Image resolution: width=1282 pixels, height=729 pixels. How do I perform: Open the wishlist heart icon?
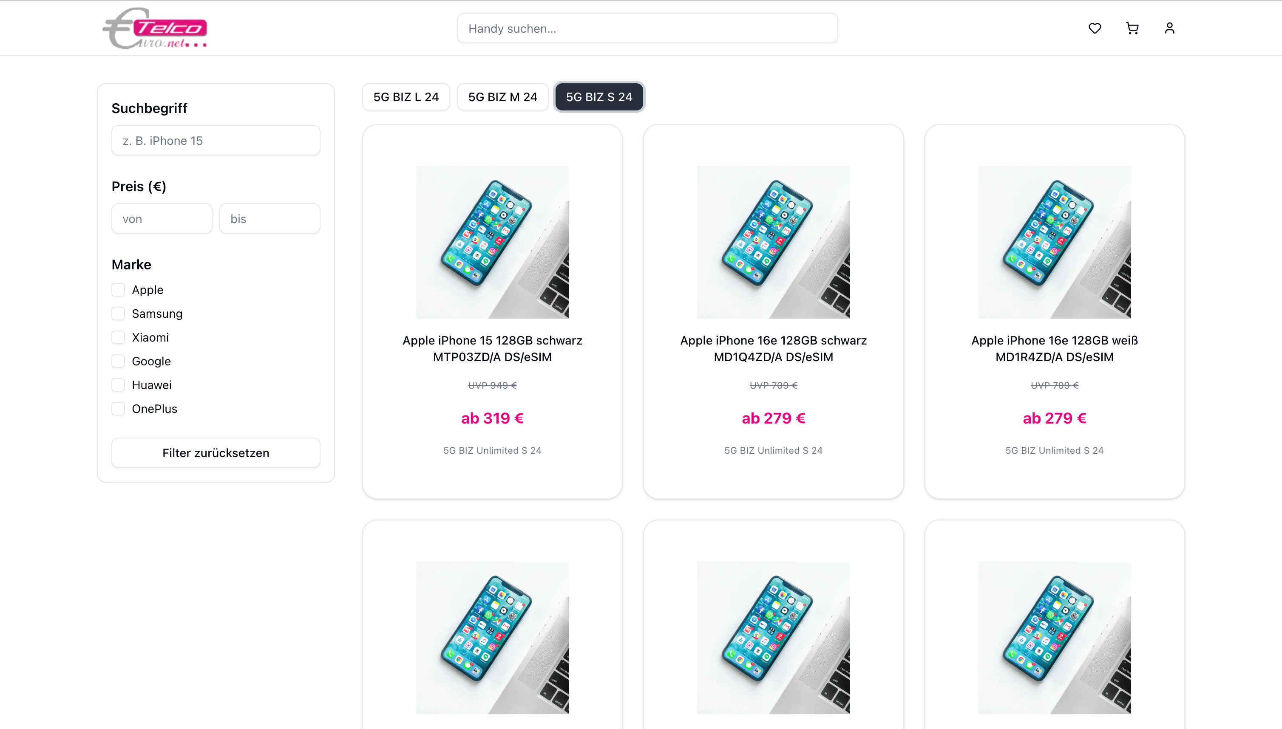(x=1095, y=28)
